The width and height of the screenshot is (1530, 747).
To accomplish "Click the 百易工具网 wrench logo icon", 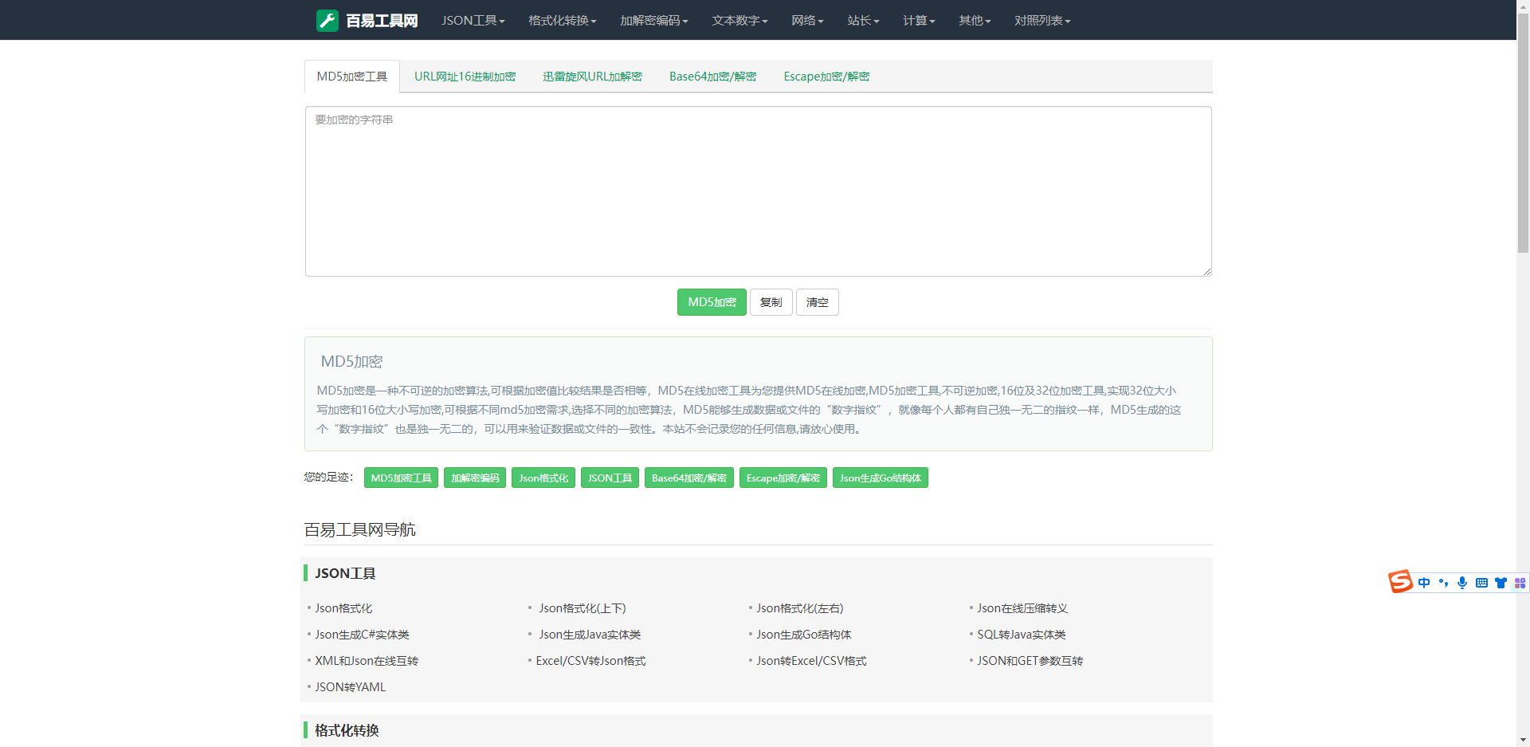I will (328, 21).
